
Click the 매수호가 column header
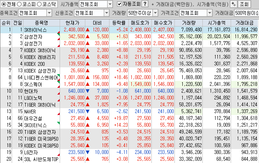point(163,23)
